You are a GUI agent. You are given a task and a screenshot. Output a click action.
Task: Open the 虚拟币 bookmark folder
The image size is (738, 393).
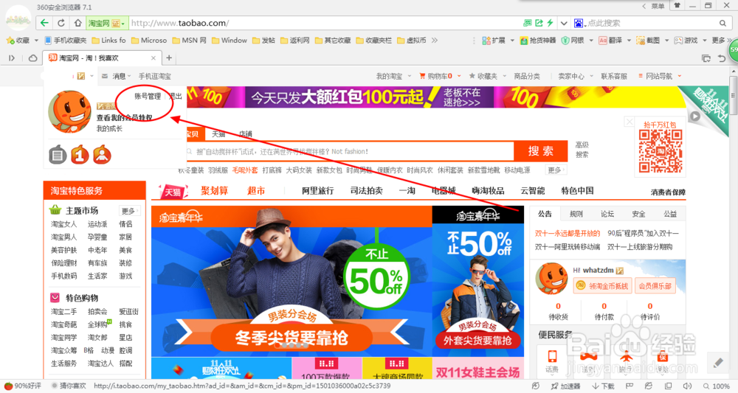click(412, 41)
